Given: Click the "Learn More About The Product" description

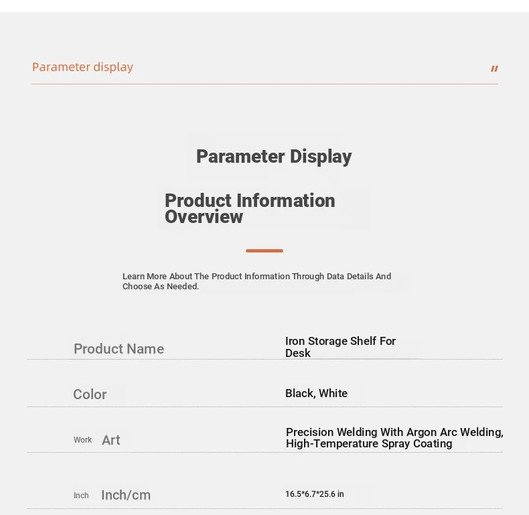Looking at the screenshot, I should [256, 276].
